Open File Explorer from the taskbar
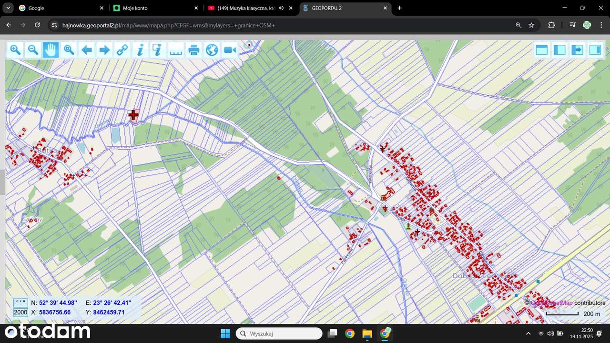The width and height of the screenshot is (610, 343). (x=367, y=333)
